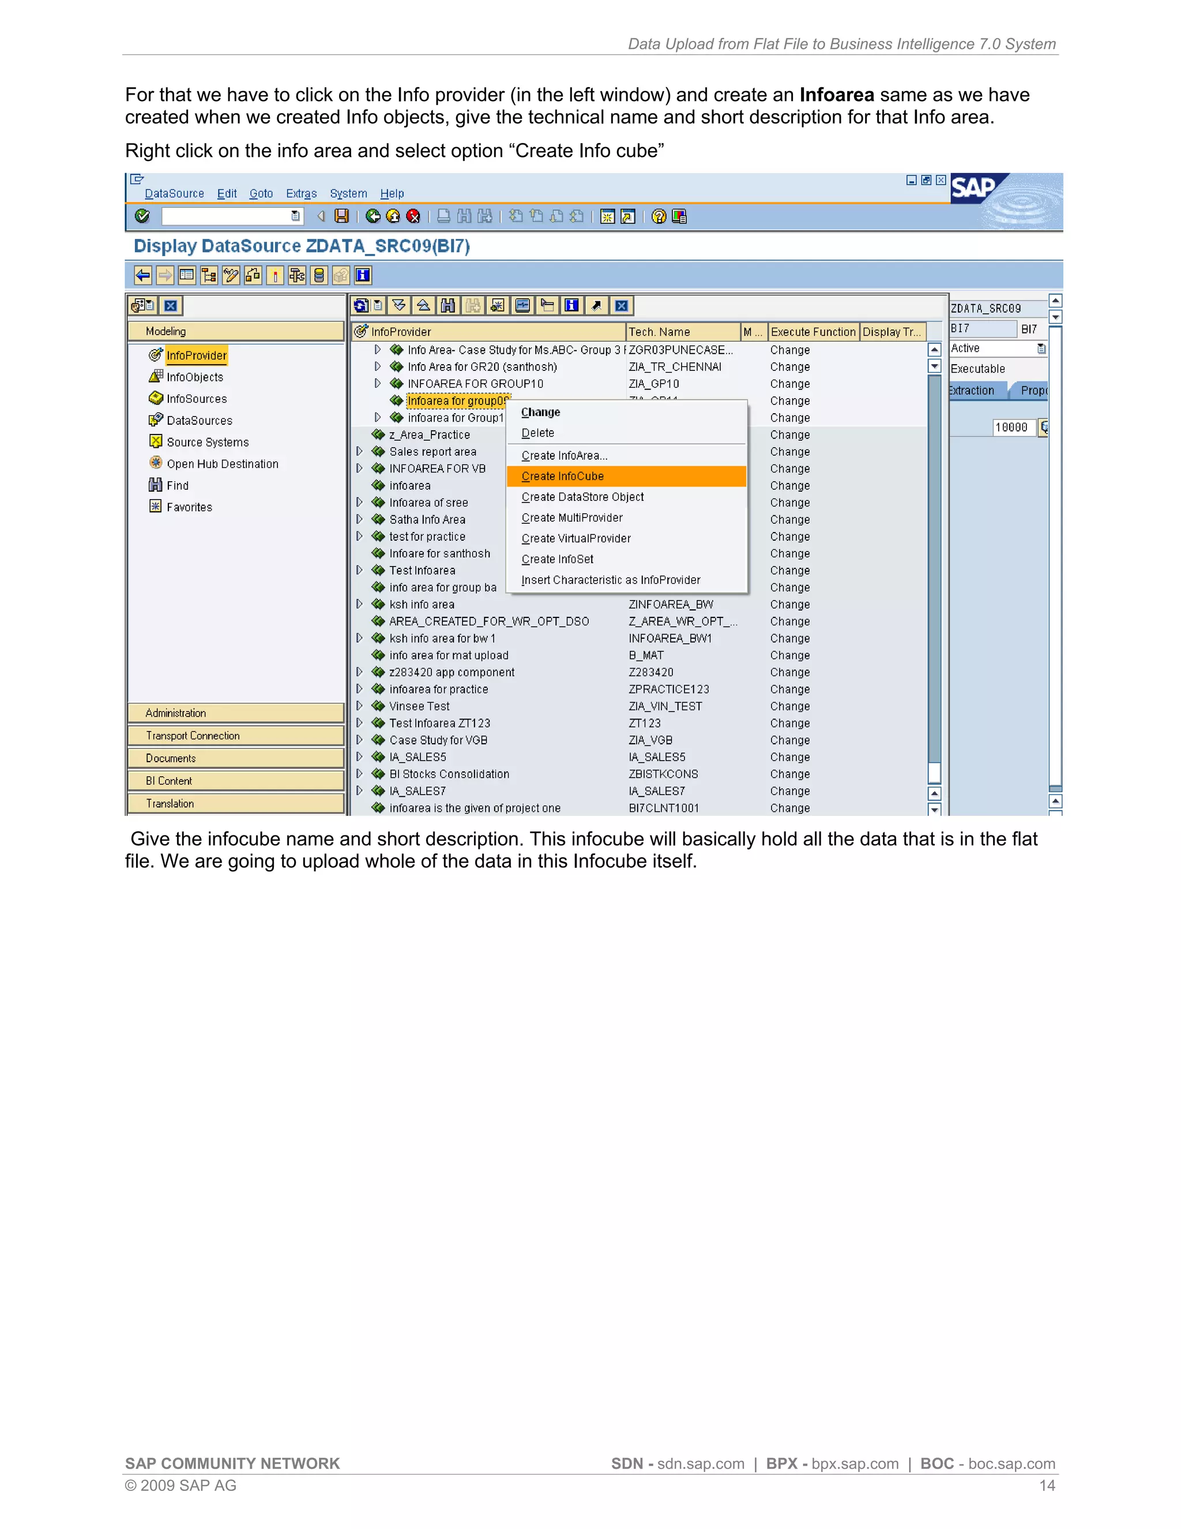Click the blue info icon in application toolbar
The height and width of the screenshot is (1529, 1181).
pos(363,275)
